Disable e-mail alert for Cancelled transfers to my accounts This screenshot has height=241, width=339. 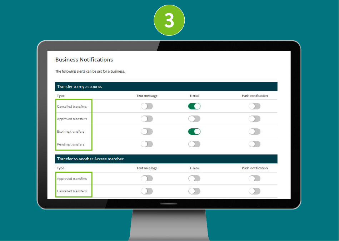click(194, 106)
